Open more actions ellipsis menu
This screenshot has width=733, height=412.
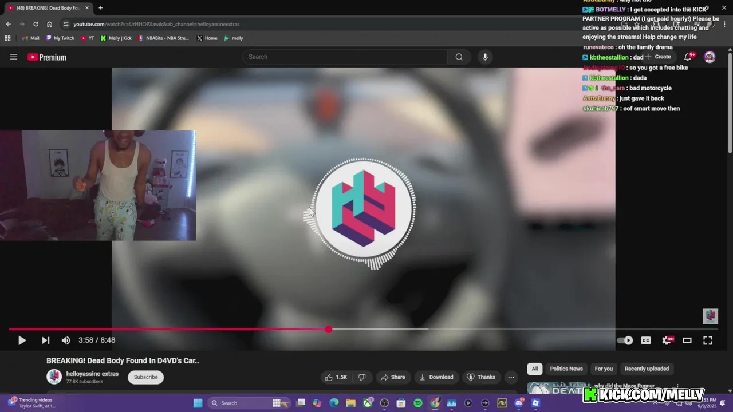[x=511, y=377]
